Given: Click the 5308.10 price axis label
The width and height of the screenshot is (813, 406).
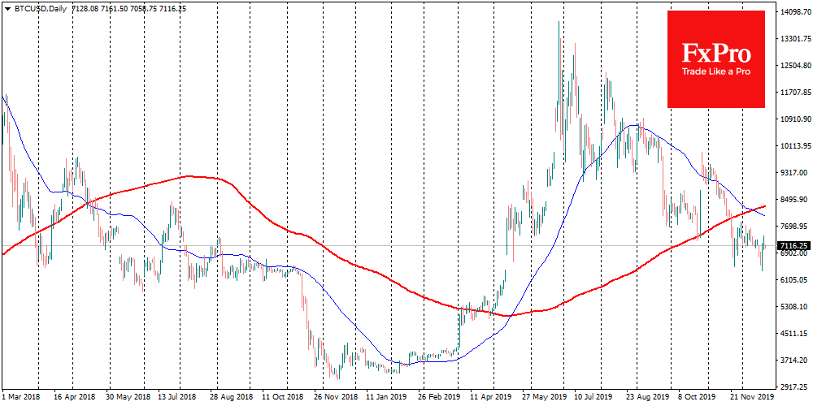Looking at the screenshot, I should click(794, 307).
